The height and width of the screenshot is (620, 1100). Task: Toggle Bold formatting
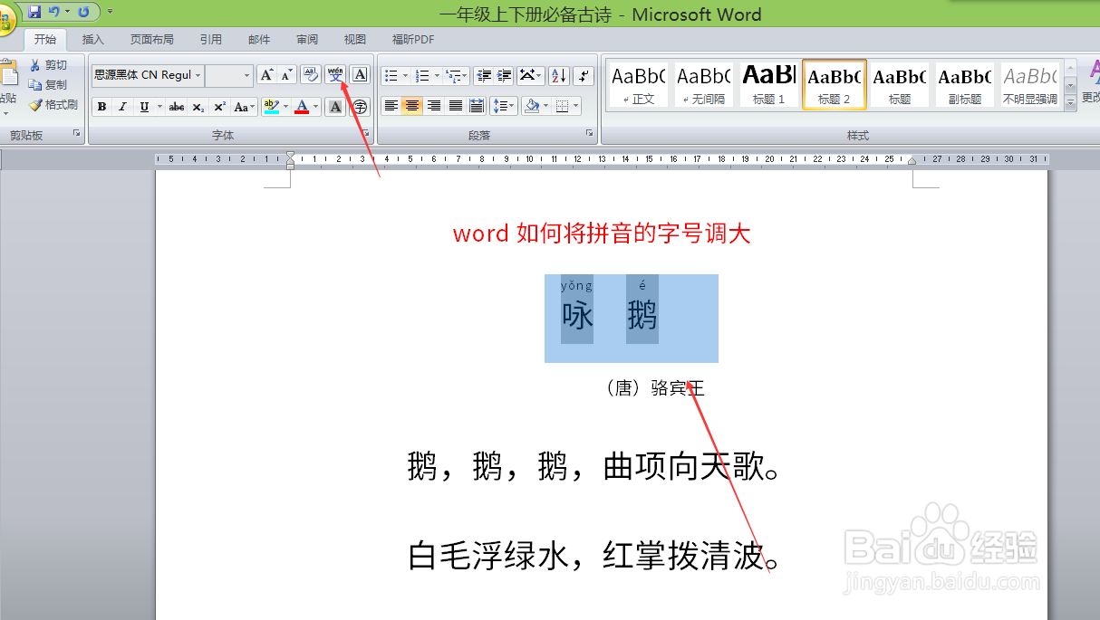[x=101, y=107]
